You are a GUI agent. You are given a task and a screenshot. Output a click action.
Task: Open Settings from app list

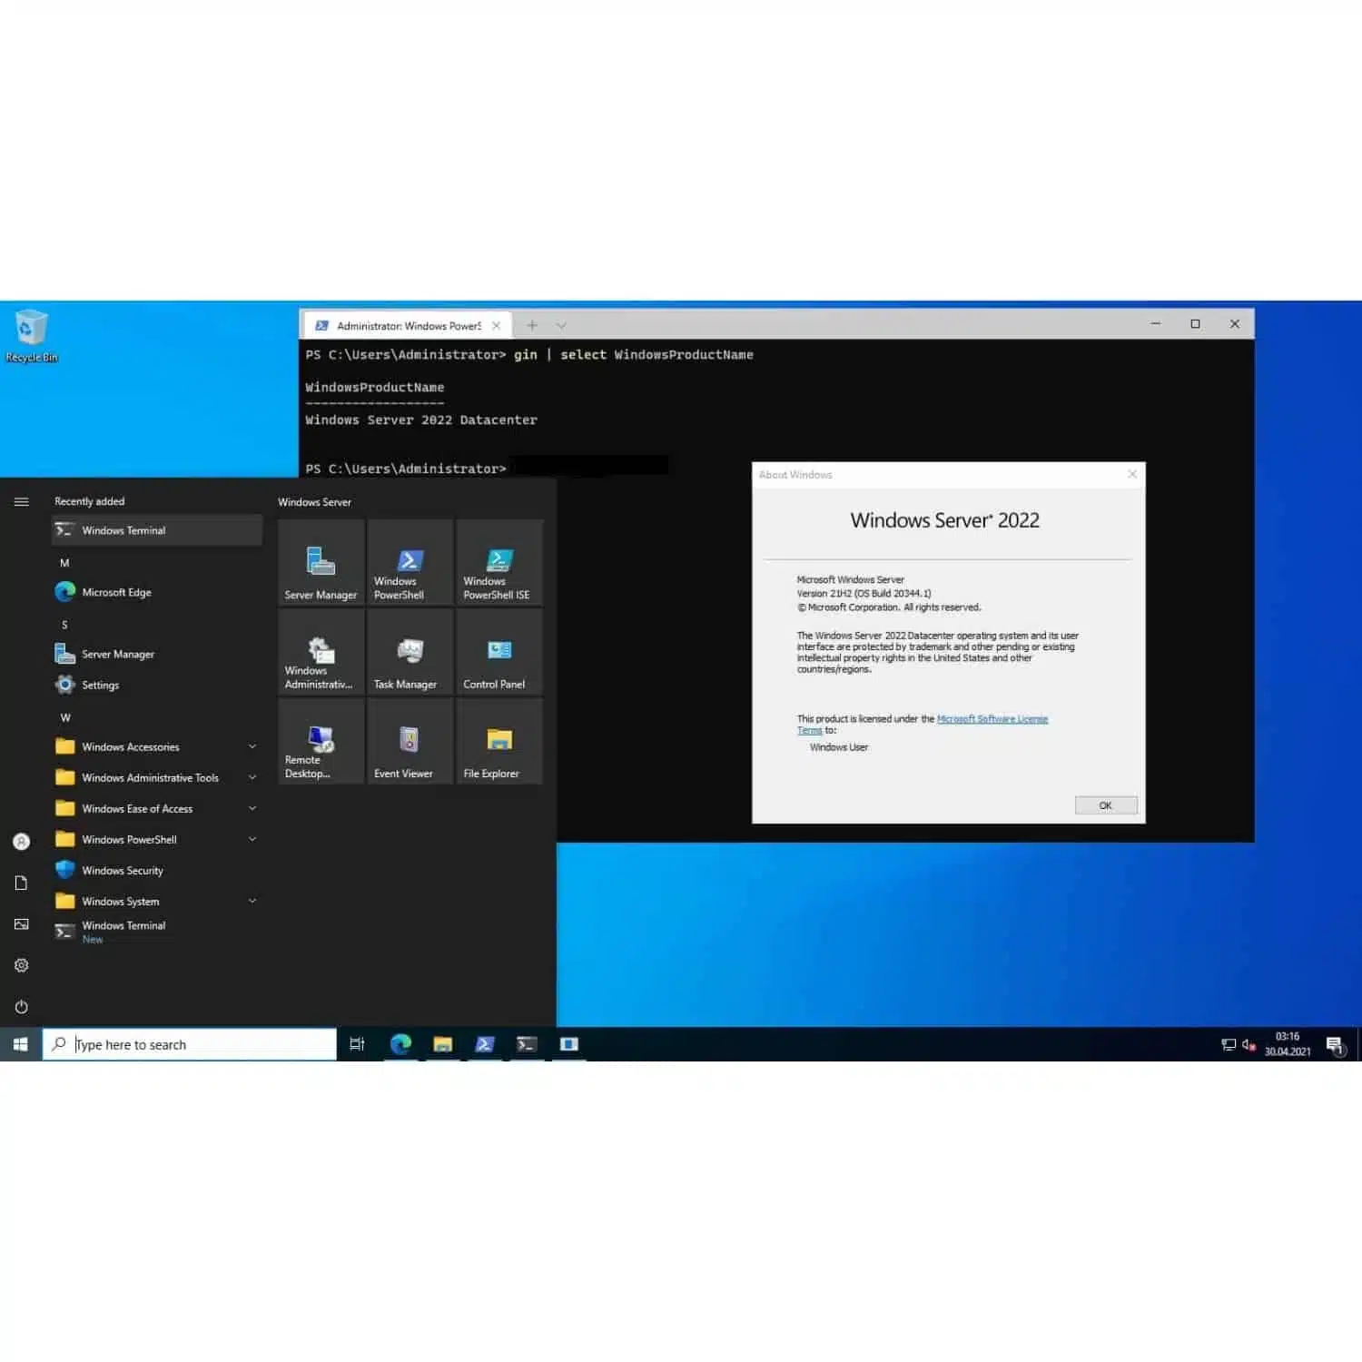tap(156, 685)
